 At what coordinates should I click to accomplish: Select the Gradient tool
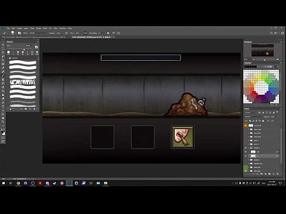pos(3,91)
